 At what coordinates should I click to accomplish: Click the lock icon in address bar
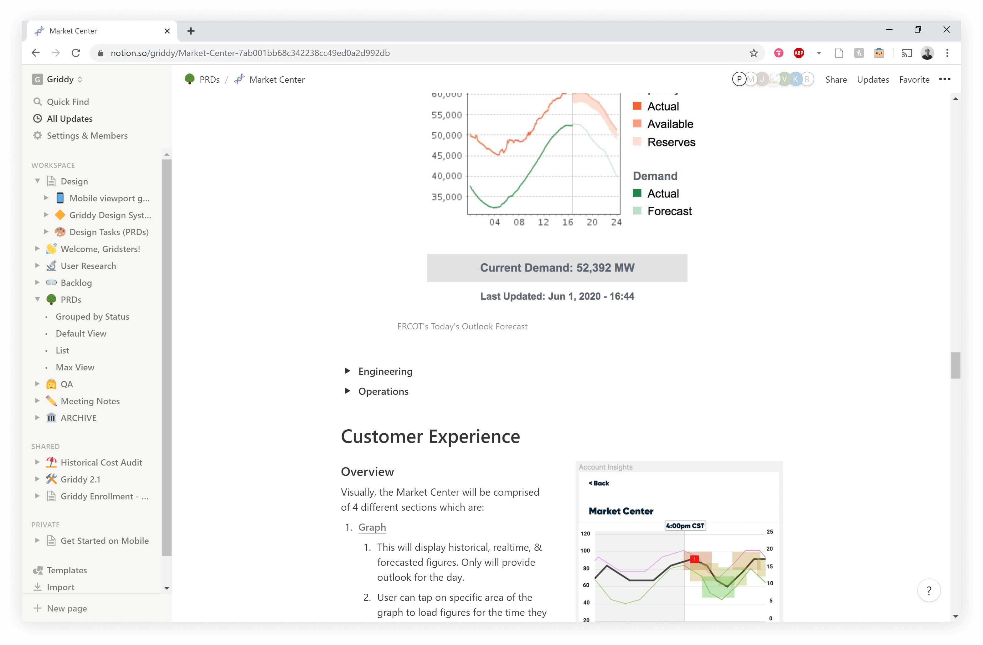tap(100, 53)
